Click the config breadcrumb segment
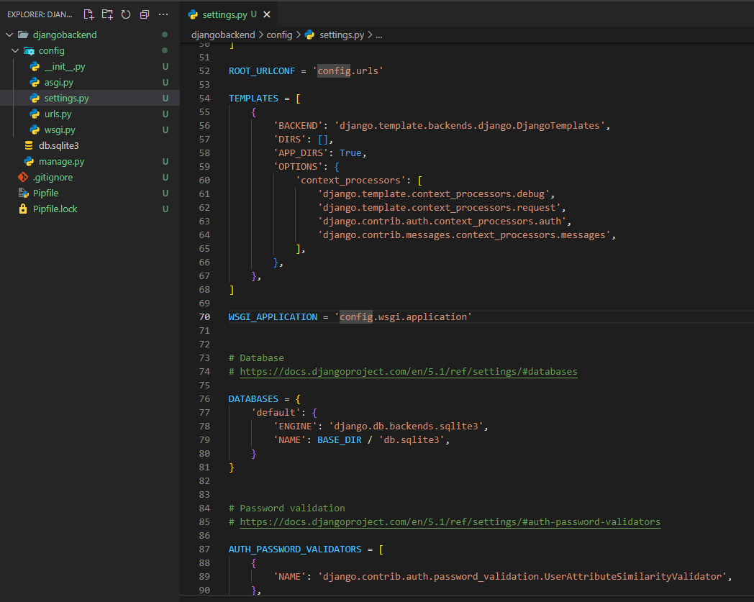The width and height of the screenshot is (754, 602). click(x=279, y=35)
